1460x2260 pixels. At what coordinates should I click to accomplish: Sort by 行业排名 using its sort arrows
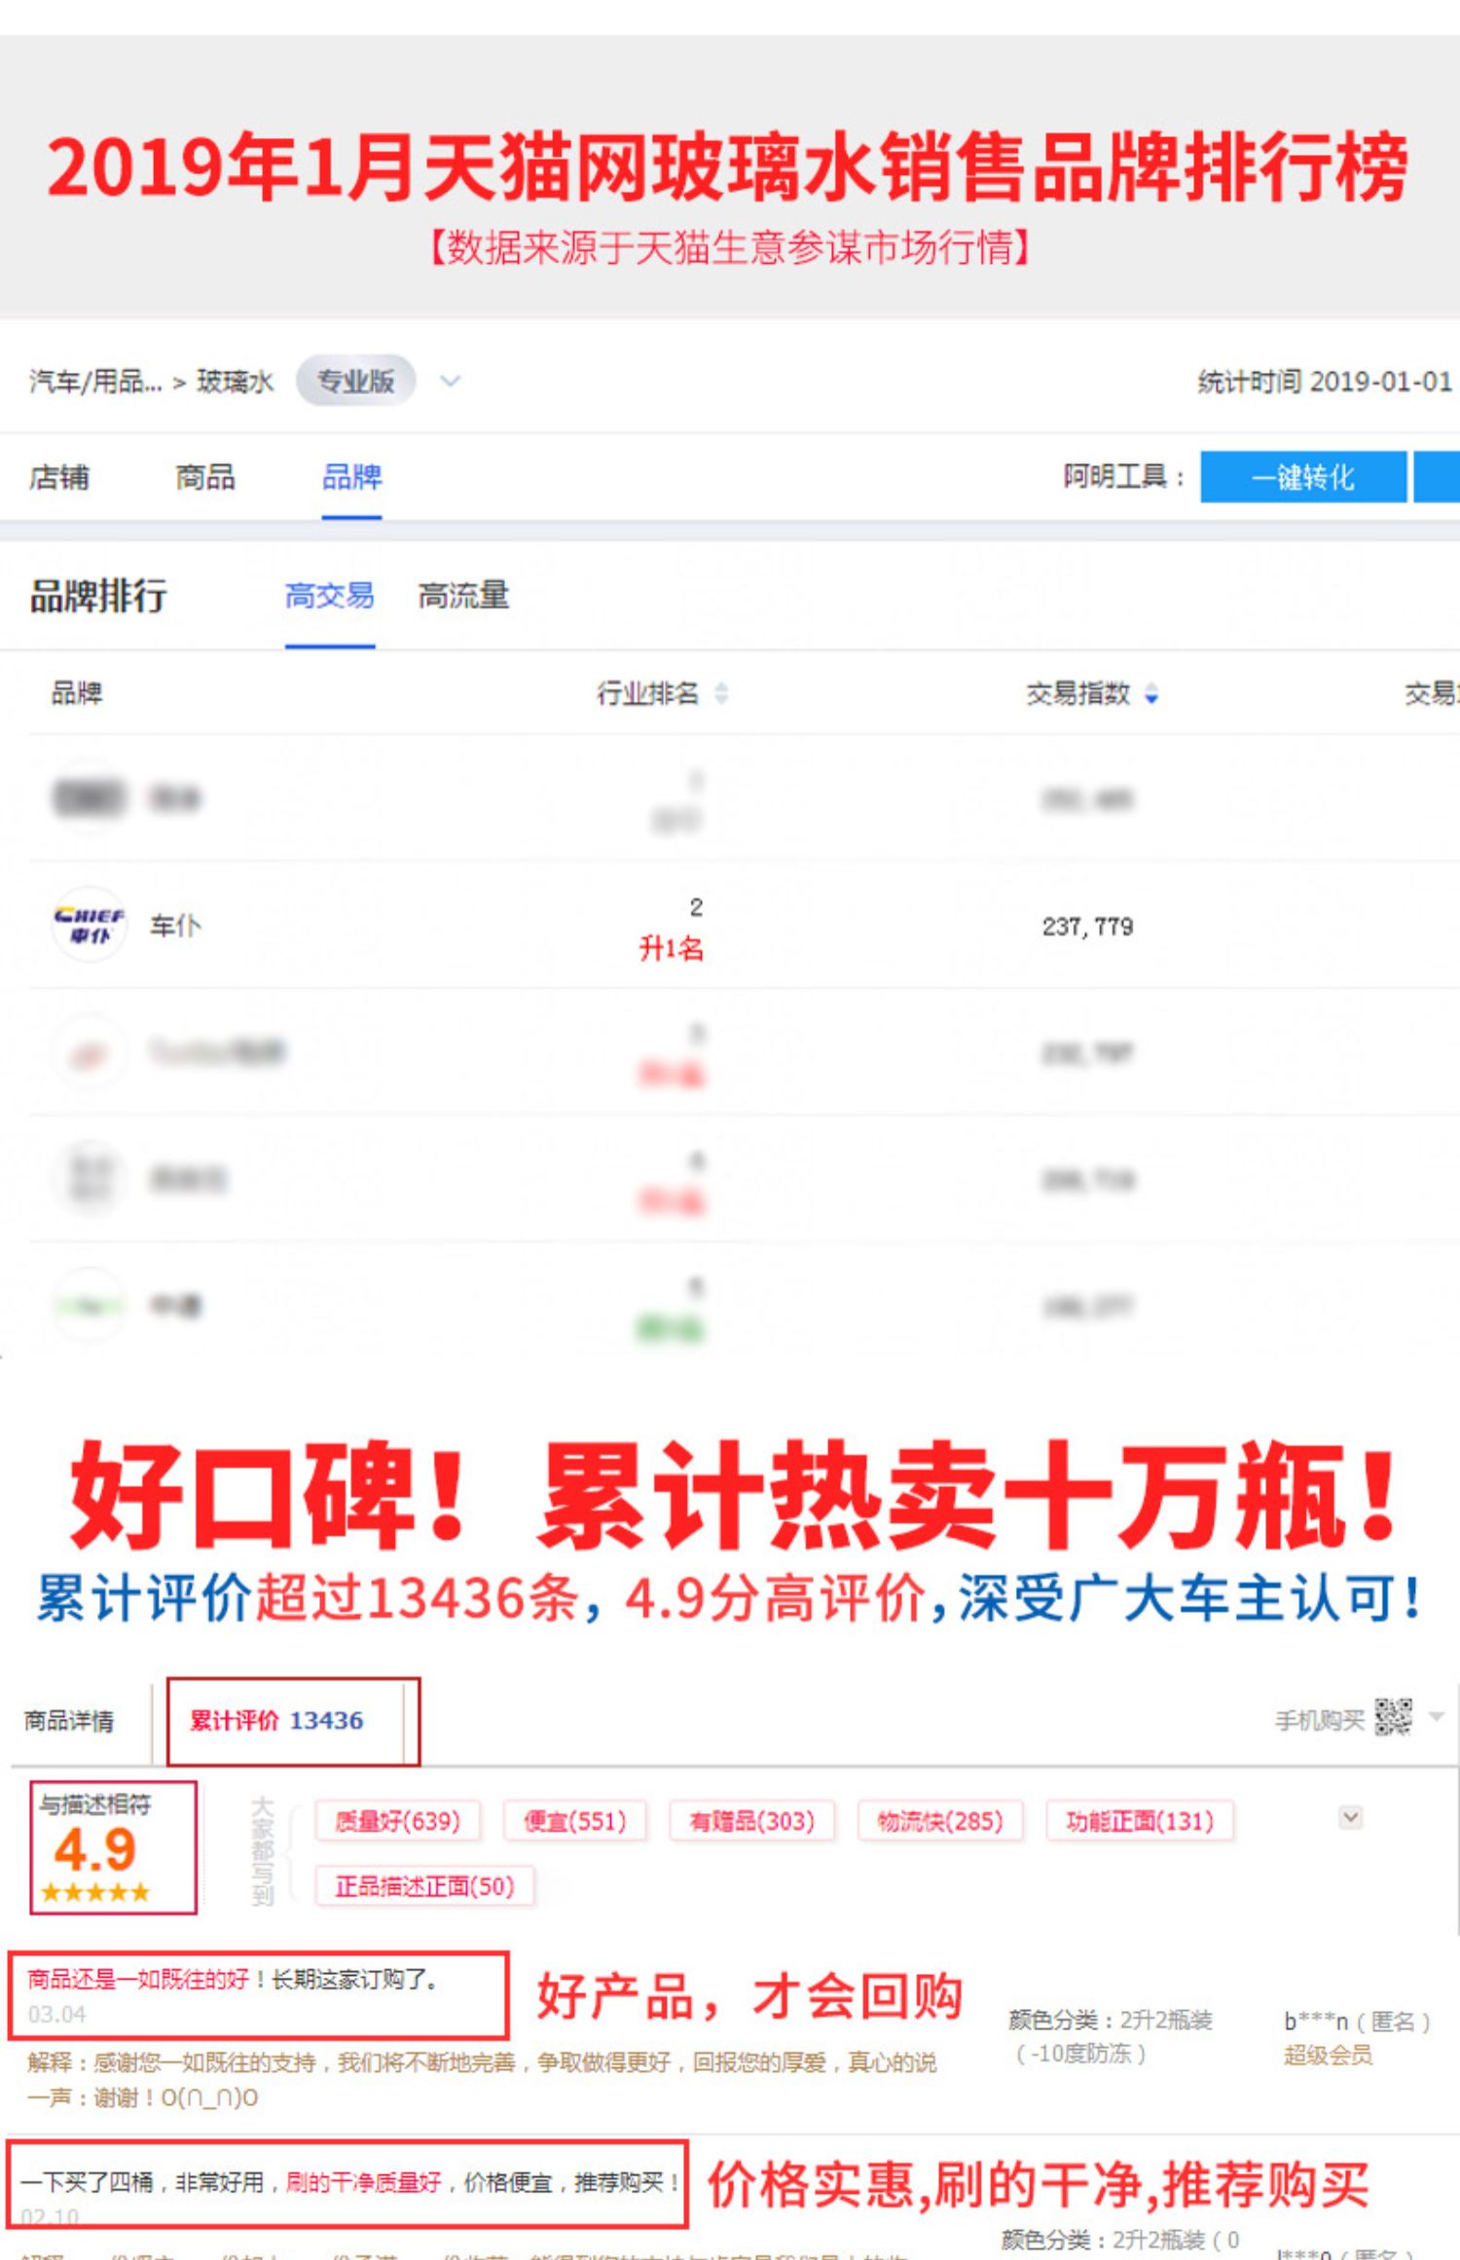pyautogui.click(x=721, y=693)
